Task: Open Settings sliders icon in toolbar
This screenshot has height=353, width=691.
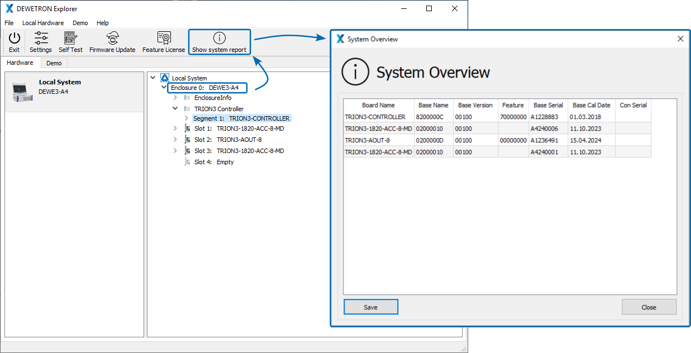Action: [41, 39]
